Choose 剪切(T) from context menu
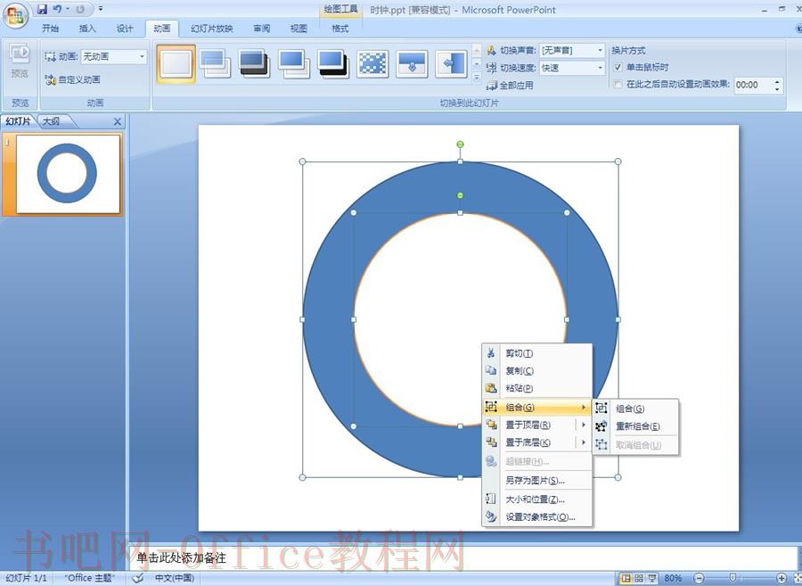Screen dimensions: 802x586 [x=537, y=353]
